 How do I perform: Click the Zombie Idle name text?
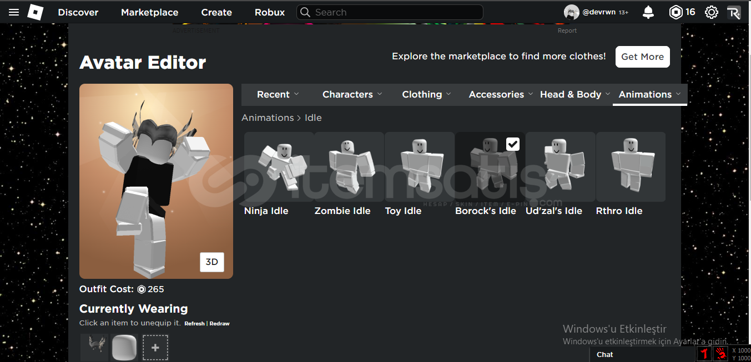(342, 211)
